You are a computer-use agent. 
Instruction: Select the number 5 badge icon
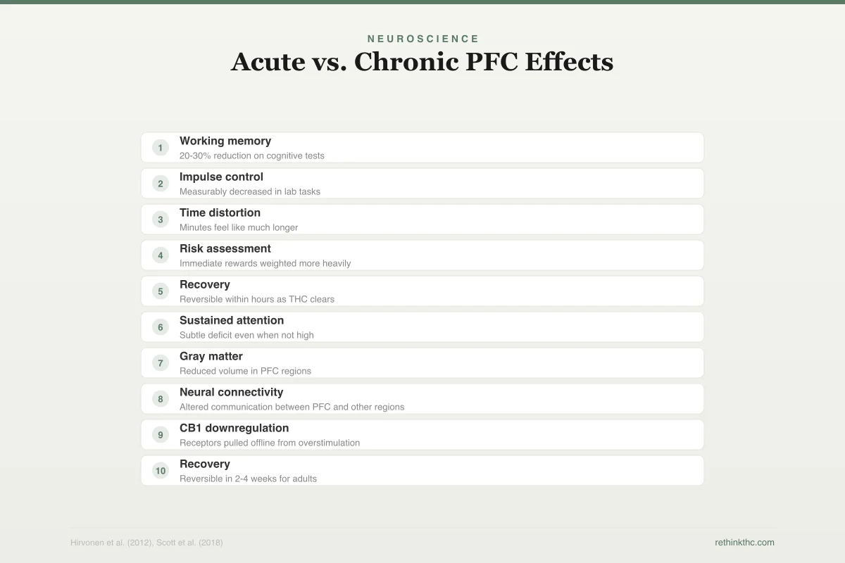[x=161, y=291]
